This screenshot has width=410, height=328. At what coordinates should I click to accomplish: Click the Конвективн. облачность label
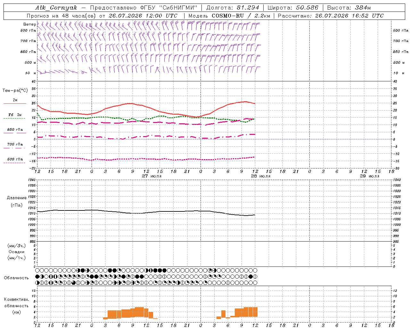tap(16, 306)
